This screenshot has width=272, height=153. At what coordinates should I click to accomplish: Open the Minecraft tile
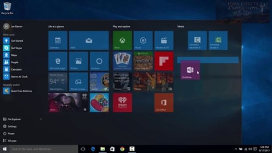coord(143,61)
